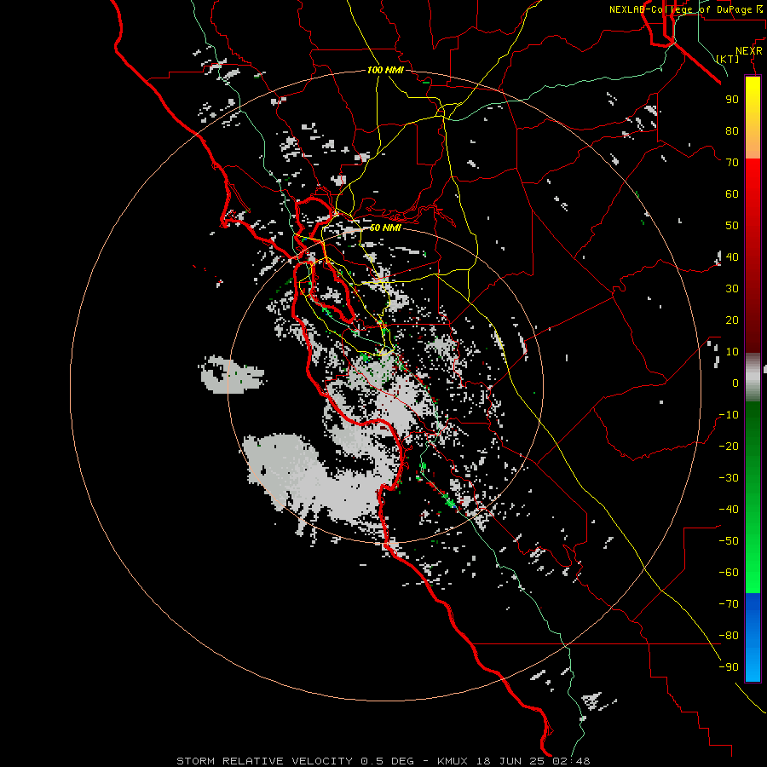Click the positive 40 scale value
The height and width of the screenshot is (767, 767).
click(732, 257)
